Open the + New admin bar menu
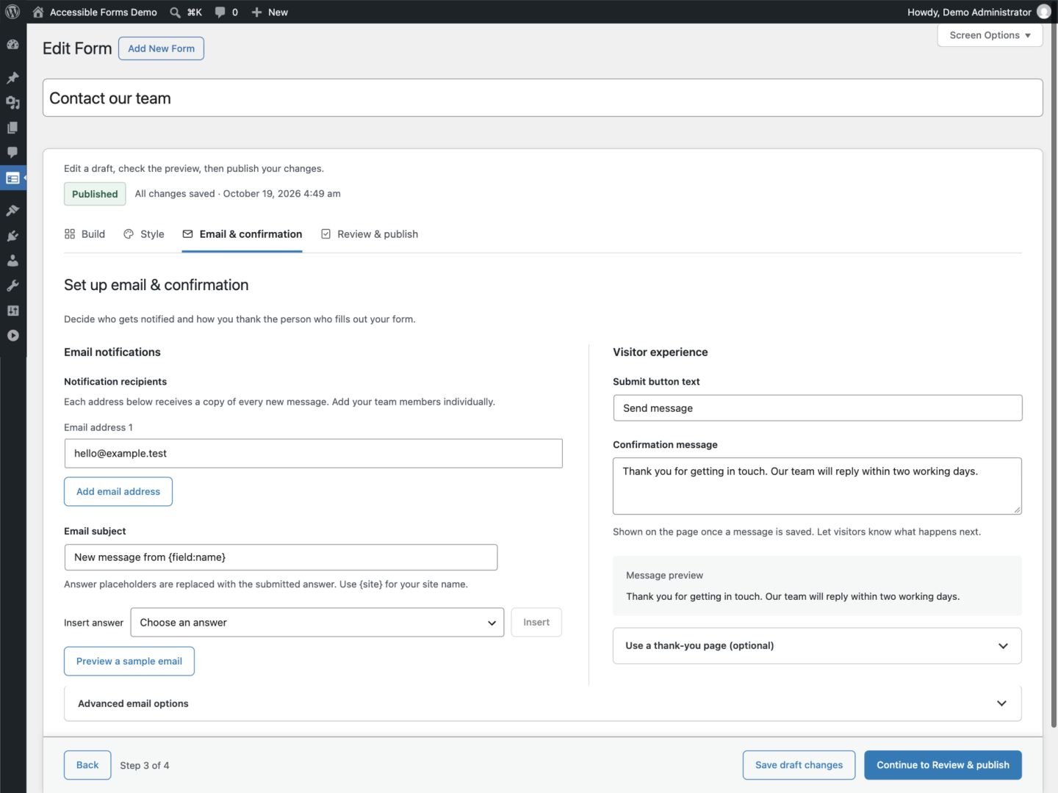 click(x=270, y=12)
